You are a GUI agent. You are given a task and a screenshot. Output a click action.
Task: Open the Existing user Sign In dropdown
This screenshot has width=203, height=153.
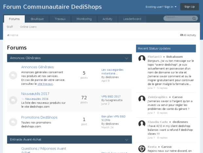click(161, 7)
